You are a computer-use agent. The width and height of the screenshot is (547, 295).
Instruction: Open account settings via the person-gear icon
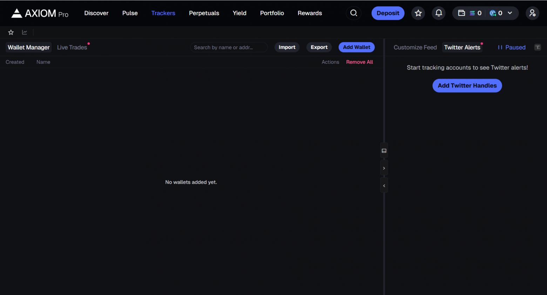532,13
